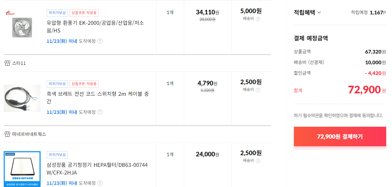Click the 스타11 store icon
392x187 pixels.
tap(7, 63)
